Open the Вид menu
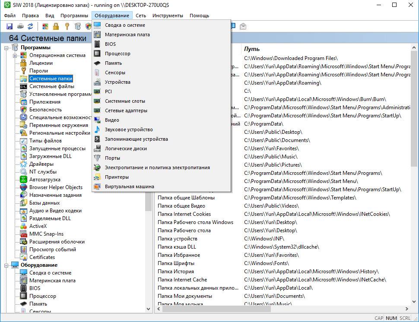The height and width of the screenshot is (322, 419). click(x=49, y=16)
